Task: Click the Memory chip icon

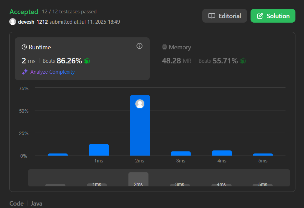Action: tap(165, 47)
